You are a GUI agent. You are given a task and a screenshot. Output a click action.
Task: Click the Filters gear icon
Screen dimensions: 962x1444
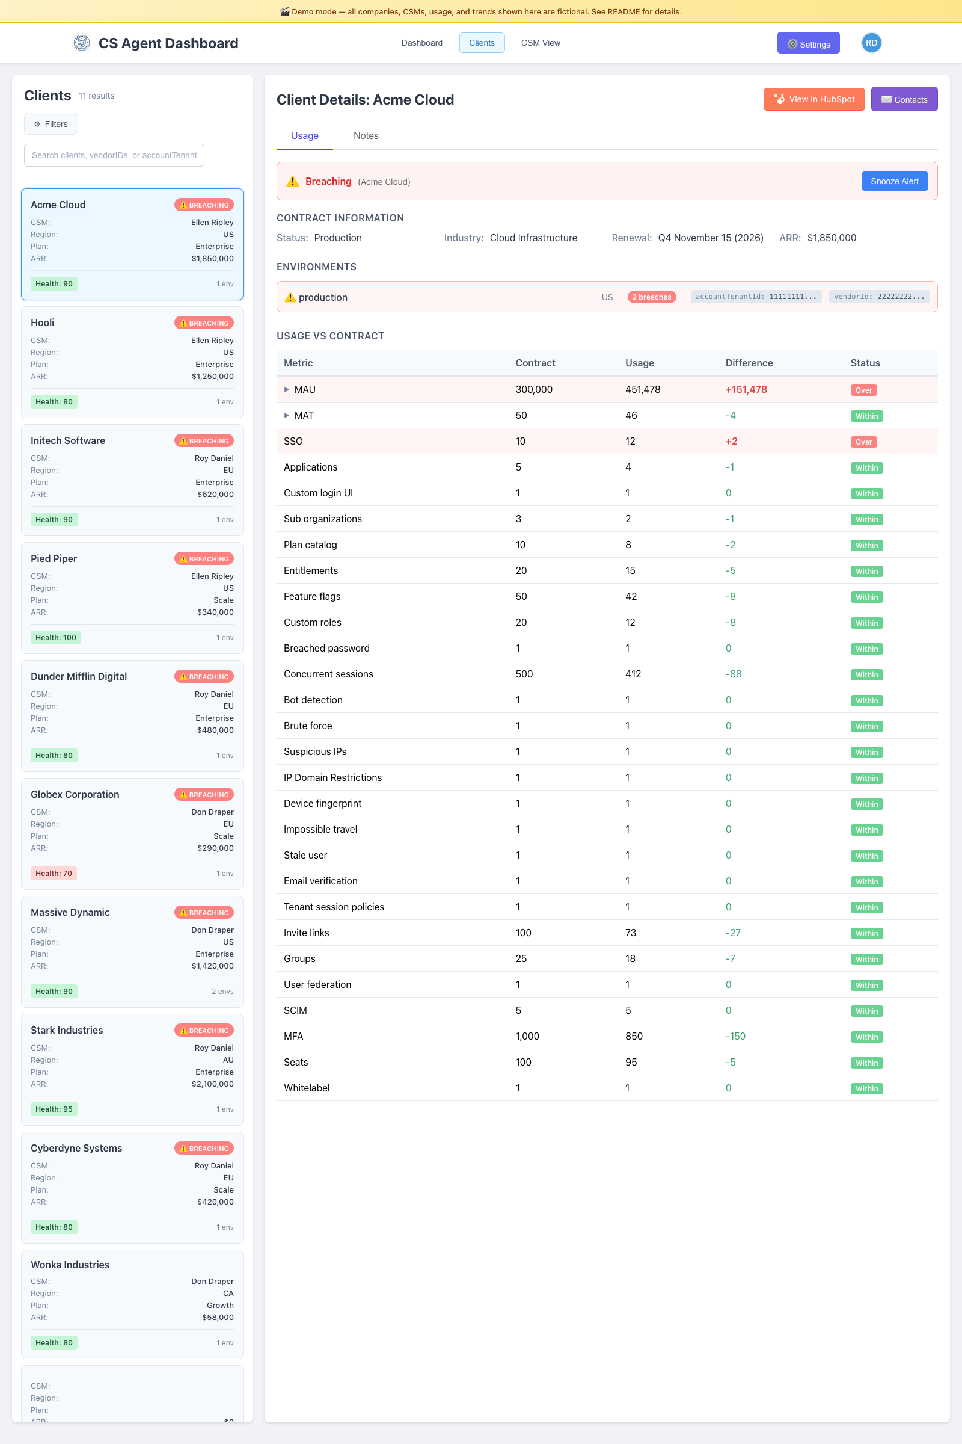(x=37, y=124)
